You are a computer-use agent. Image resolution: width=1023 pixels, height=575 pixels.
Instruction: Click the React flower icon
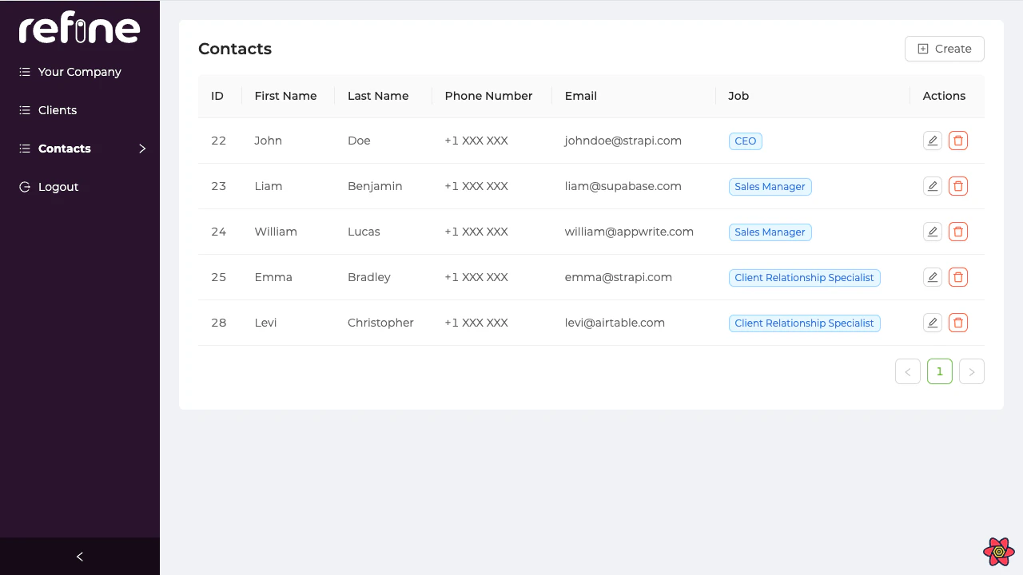coord(998,551)
